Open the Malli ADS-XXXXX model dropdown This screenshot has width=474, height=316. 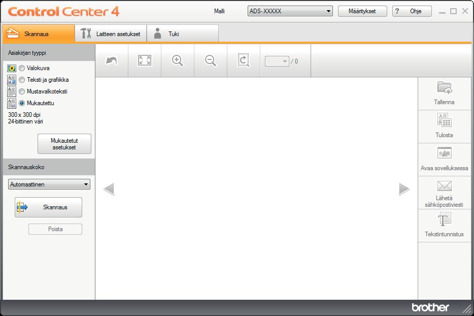[290, 11]
